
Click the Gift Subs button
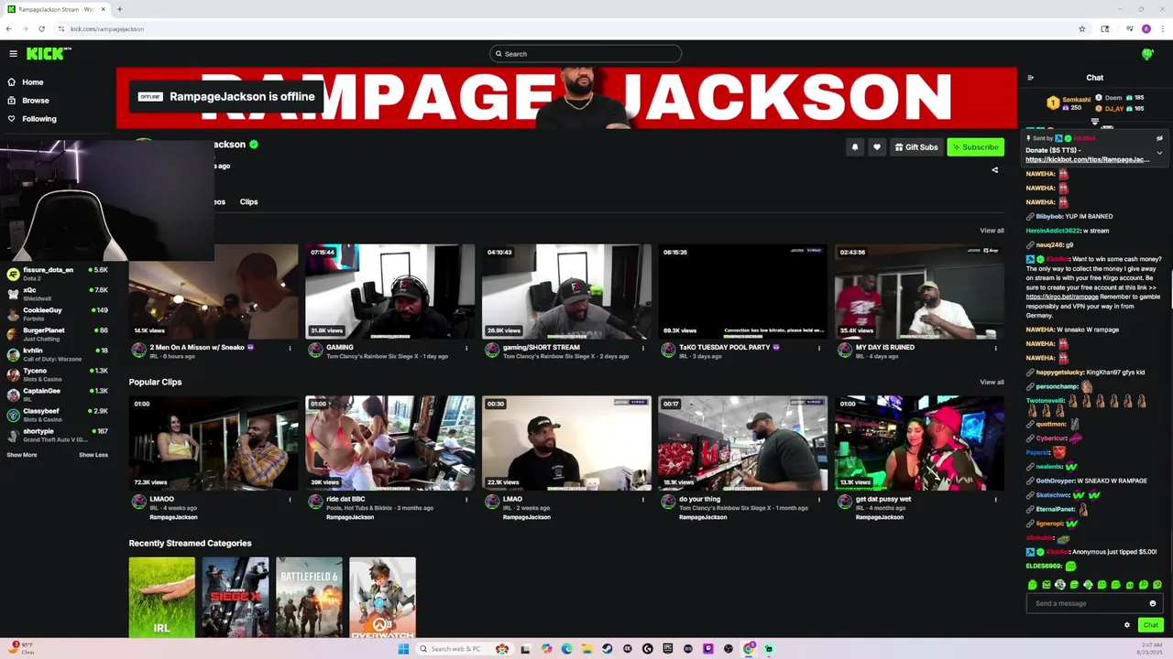916,147
